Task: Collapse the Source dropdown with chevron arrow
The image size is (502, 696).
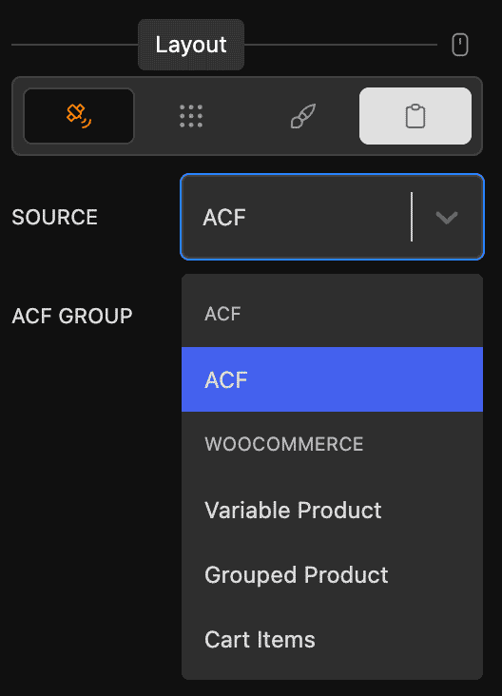Action: (447, 217)
